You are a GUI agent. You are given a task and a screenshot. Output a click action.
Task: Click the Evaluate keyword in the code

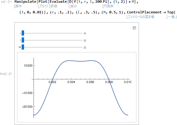click(x=58, y=2)
